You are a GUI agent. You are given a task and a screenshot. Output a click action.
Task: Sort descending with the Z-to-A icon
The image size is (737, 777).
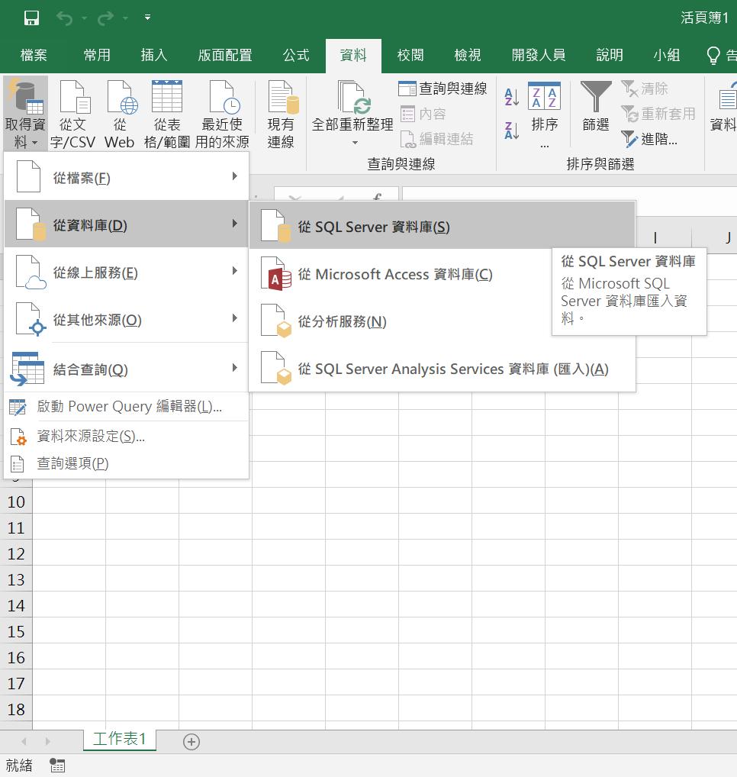(512, 131)
